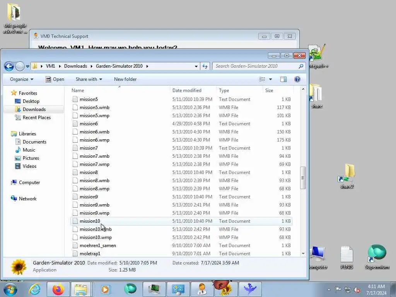Open Videos library in navigation pane

[x=29, y=166]
